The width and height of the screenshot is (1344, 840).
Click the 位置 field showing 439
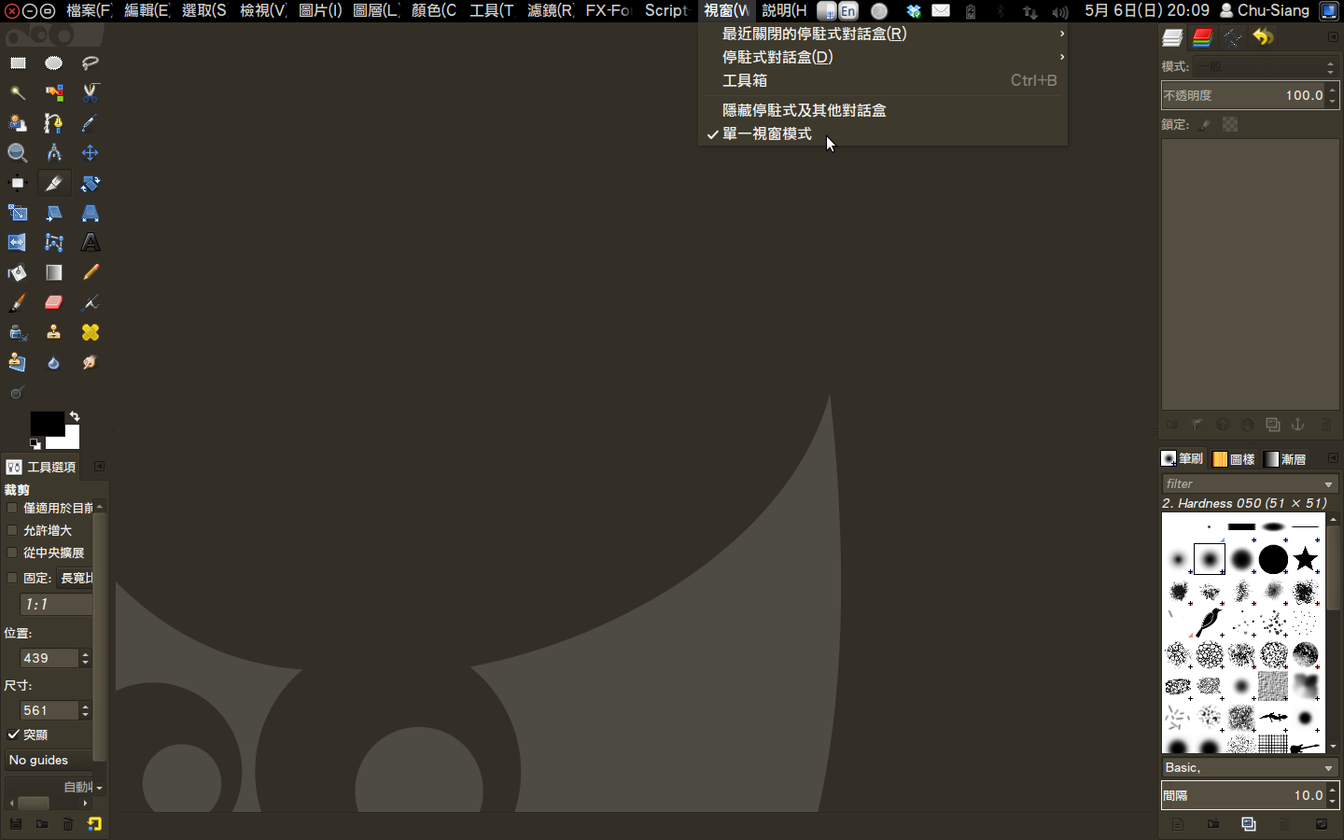[x=49, y=658]
